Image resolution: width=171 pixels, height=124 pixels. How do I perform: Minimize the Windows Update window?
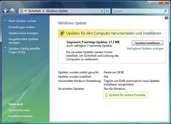pyautogui.click(x=150, y=3)
